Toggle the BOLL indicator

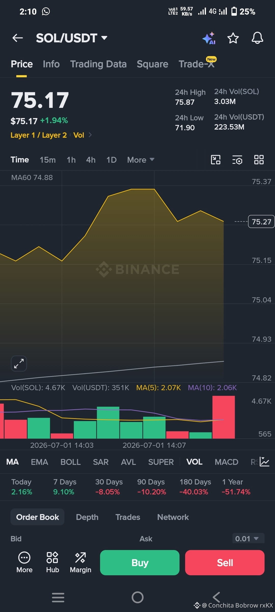pos(71,462)
